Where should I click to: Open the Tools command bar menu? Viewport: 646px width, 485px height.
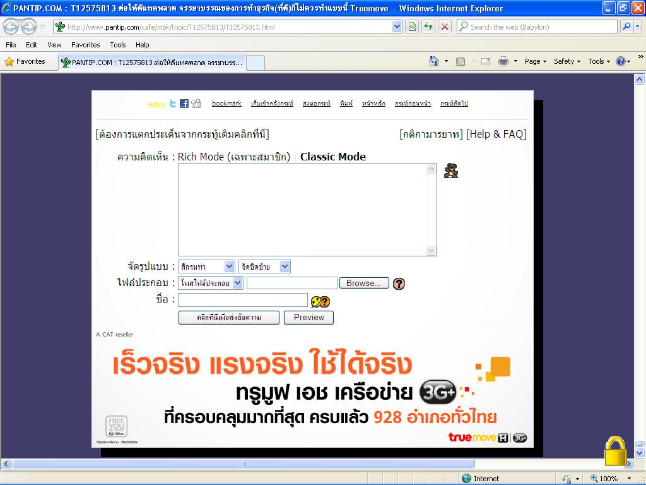tap(599, 61)
